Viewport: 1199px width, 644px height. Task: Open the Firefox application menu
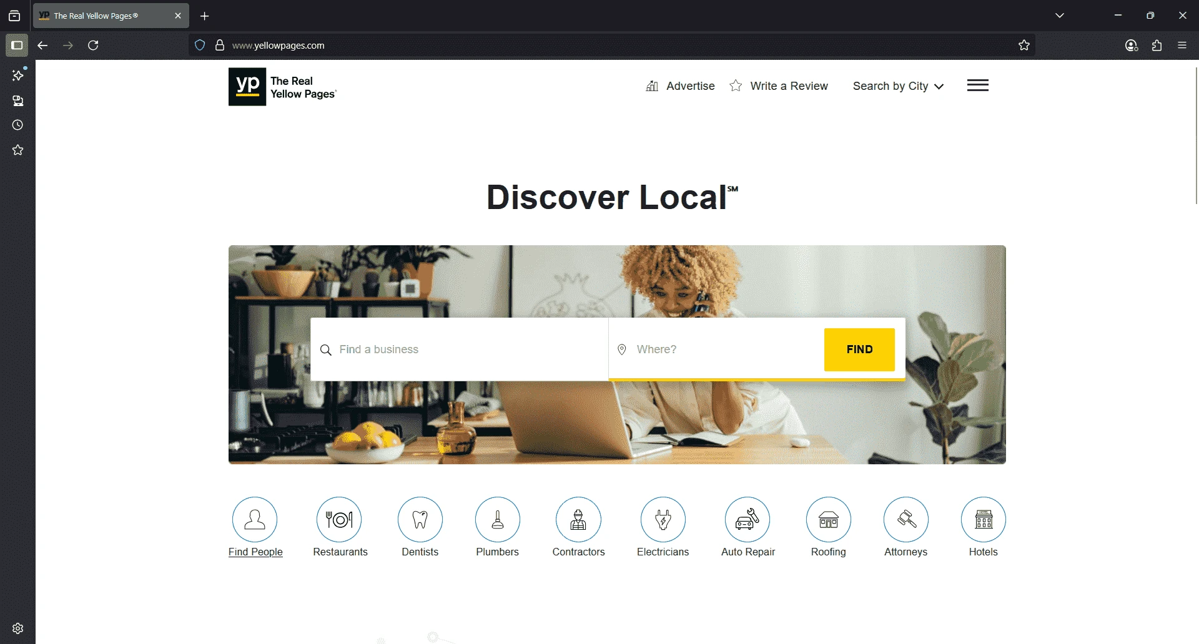coord(1182,46)
